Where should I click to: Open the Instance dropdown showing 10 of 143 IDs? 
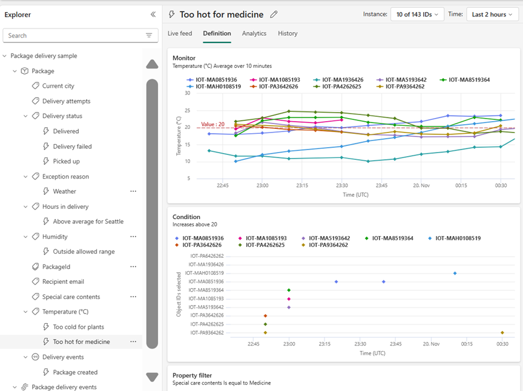pos(417,15)
